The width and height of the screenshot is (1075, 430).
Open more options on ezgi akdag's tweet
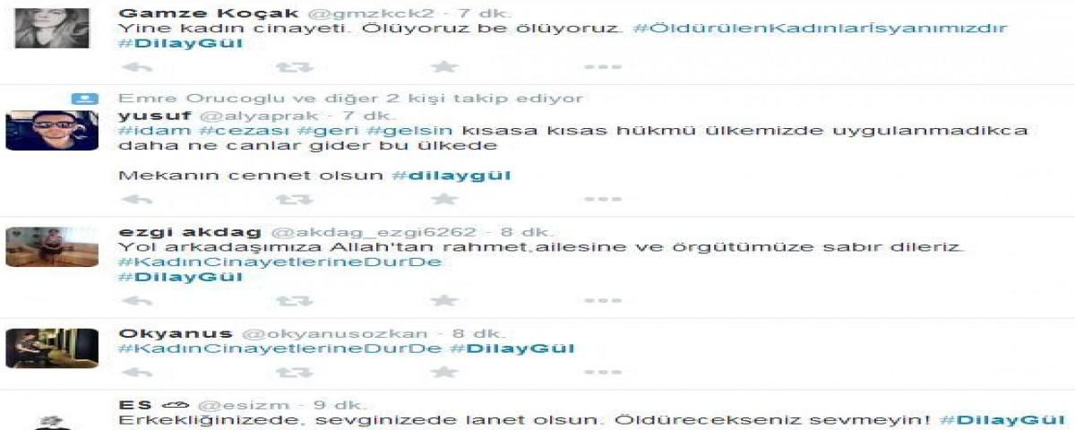pyautogui.click(x=602, y=301)
